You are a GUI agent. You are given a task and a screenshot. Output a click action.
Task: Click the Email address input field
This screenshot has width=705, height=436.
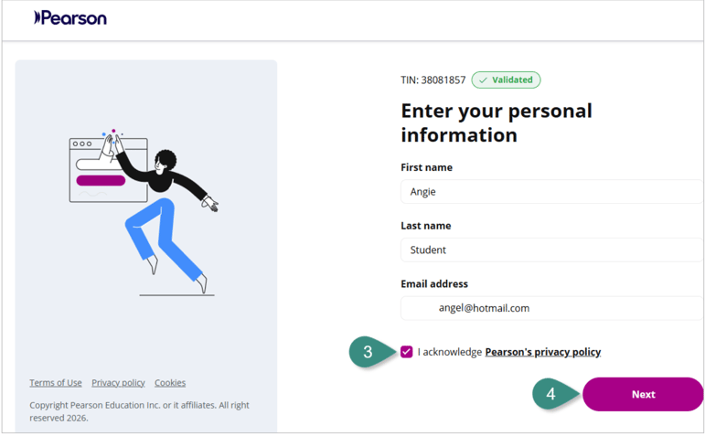(x=551, y=308)
